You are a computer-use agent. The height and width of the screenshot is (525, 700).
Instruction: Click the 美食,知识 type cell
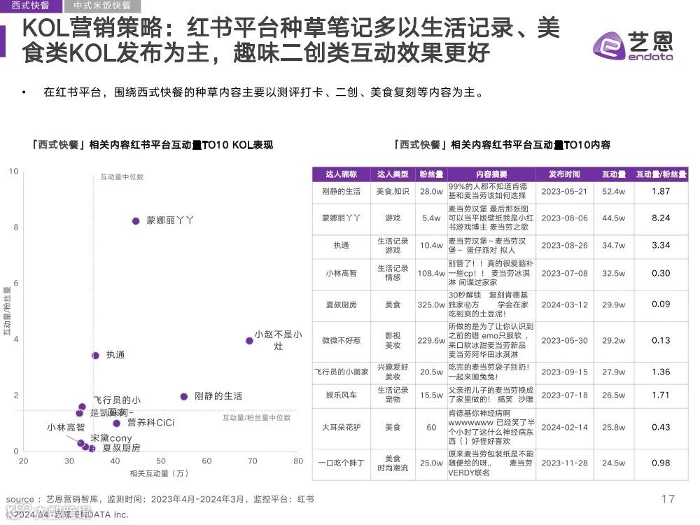(393, 192)
